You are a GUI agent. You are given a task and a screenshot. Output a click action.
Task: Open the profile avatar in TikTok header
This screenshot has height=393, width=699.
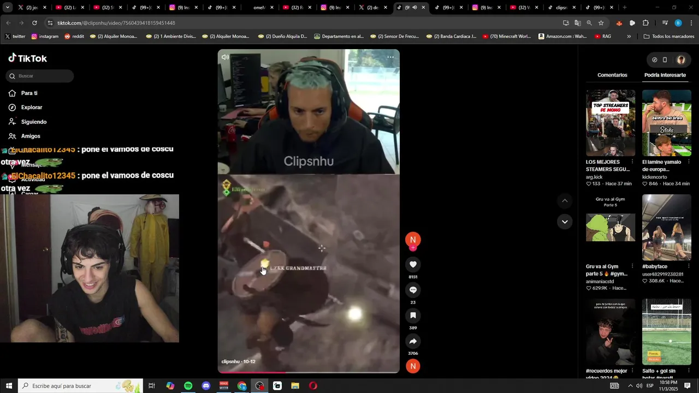tap(681, 60)
